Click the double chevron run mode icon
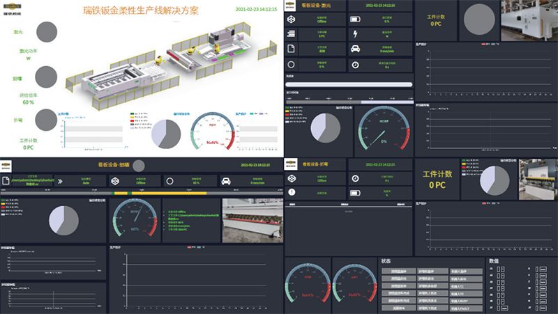The height and width of the screenshot is (314, 558). tap(60, 181)
